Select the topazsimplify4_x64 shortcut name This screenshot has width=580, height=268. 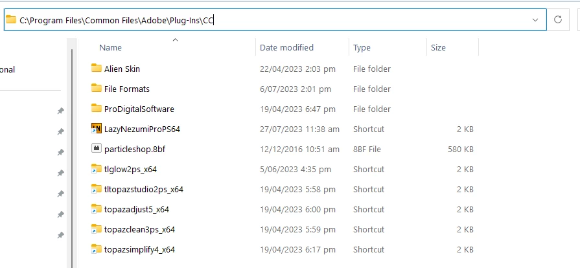[139, 249]
